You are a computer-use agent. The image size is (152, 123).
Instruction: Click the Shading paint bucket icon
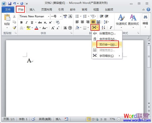point(77,28)
